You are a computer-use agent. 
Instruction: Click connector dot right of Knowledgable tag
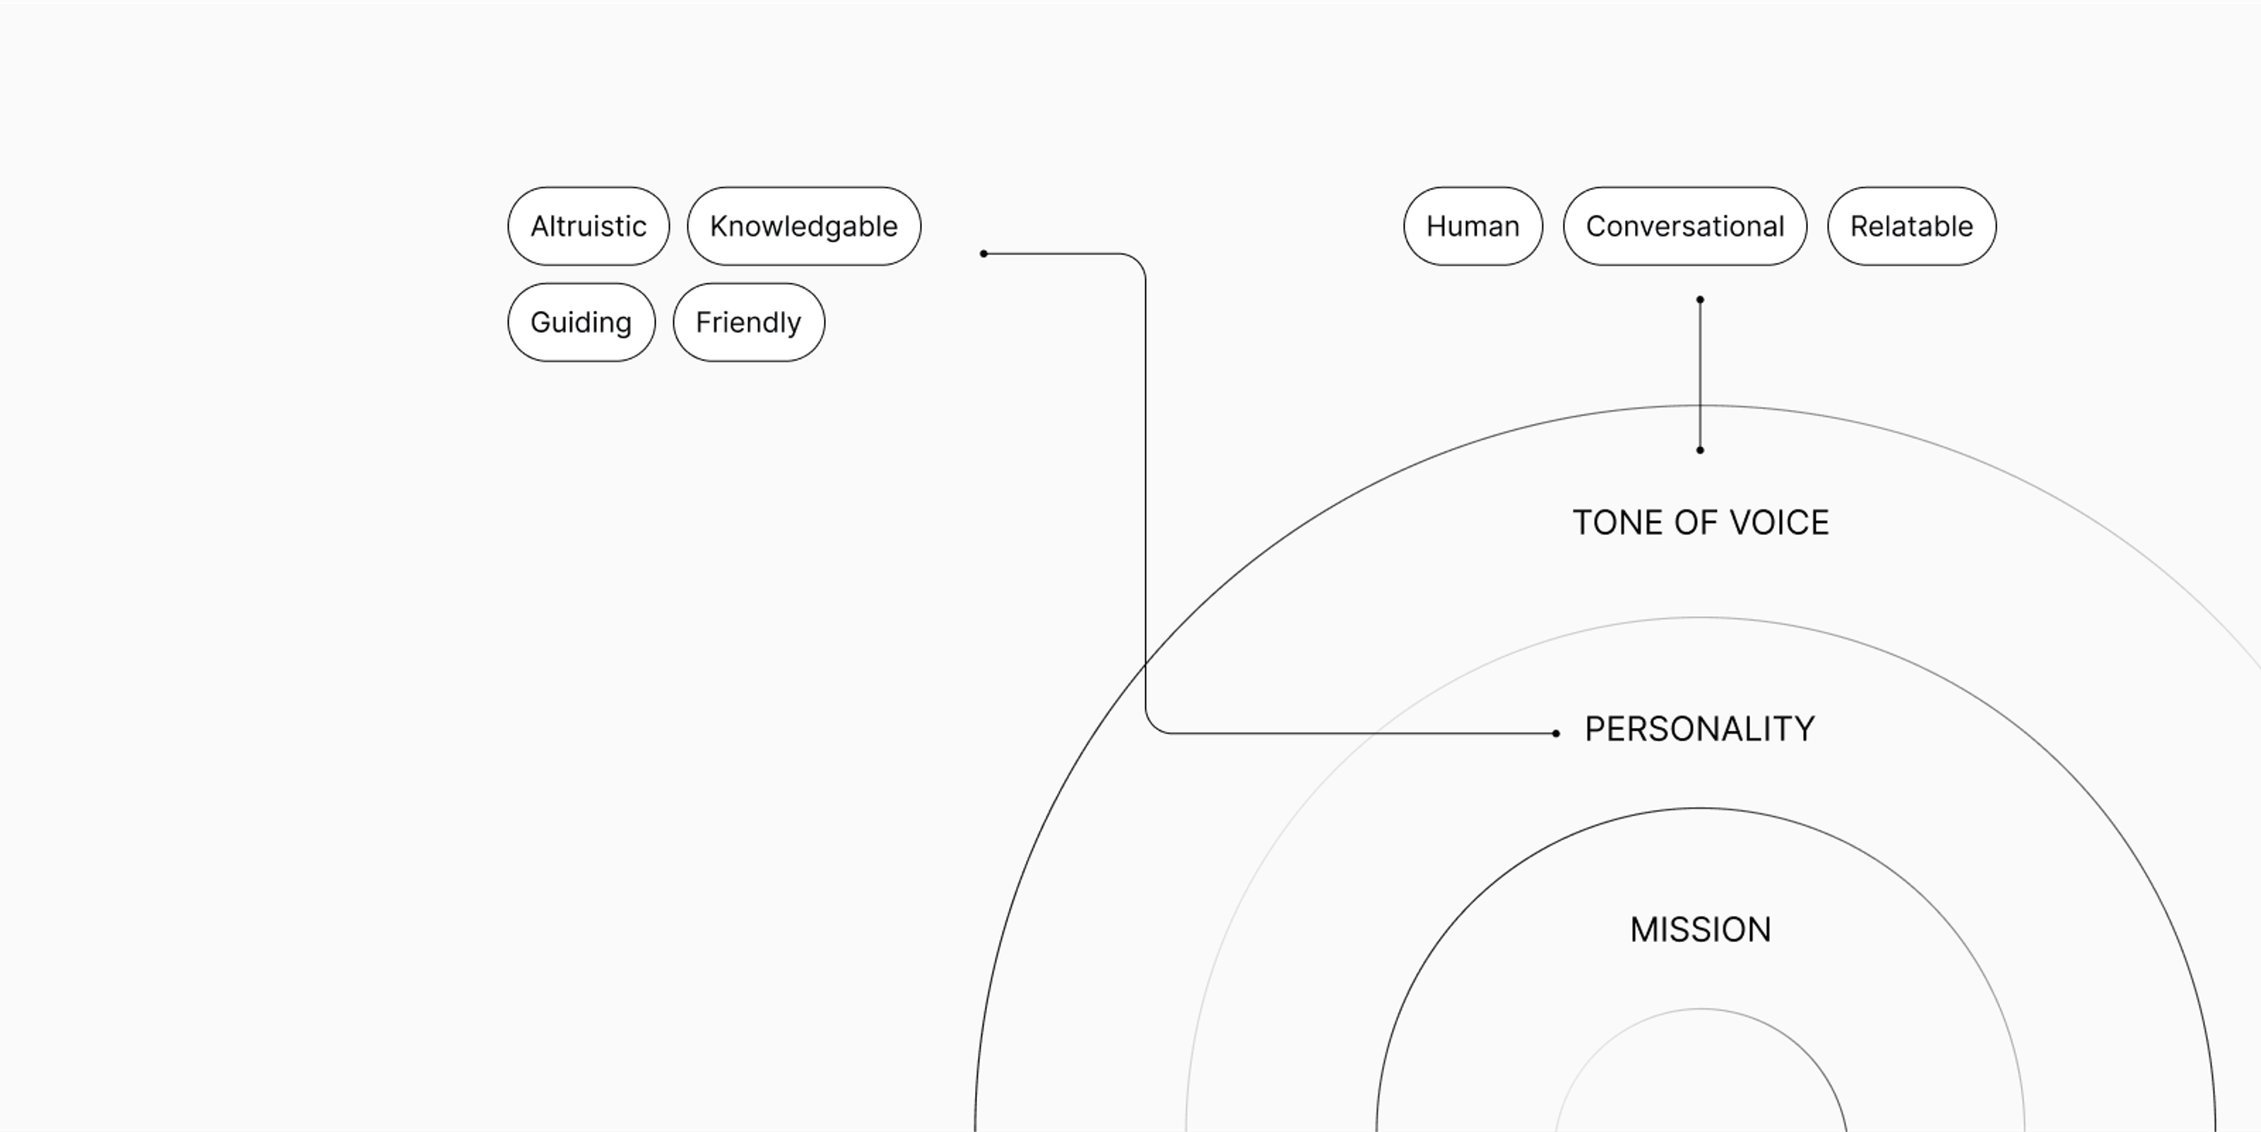point(984,254)
